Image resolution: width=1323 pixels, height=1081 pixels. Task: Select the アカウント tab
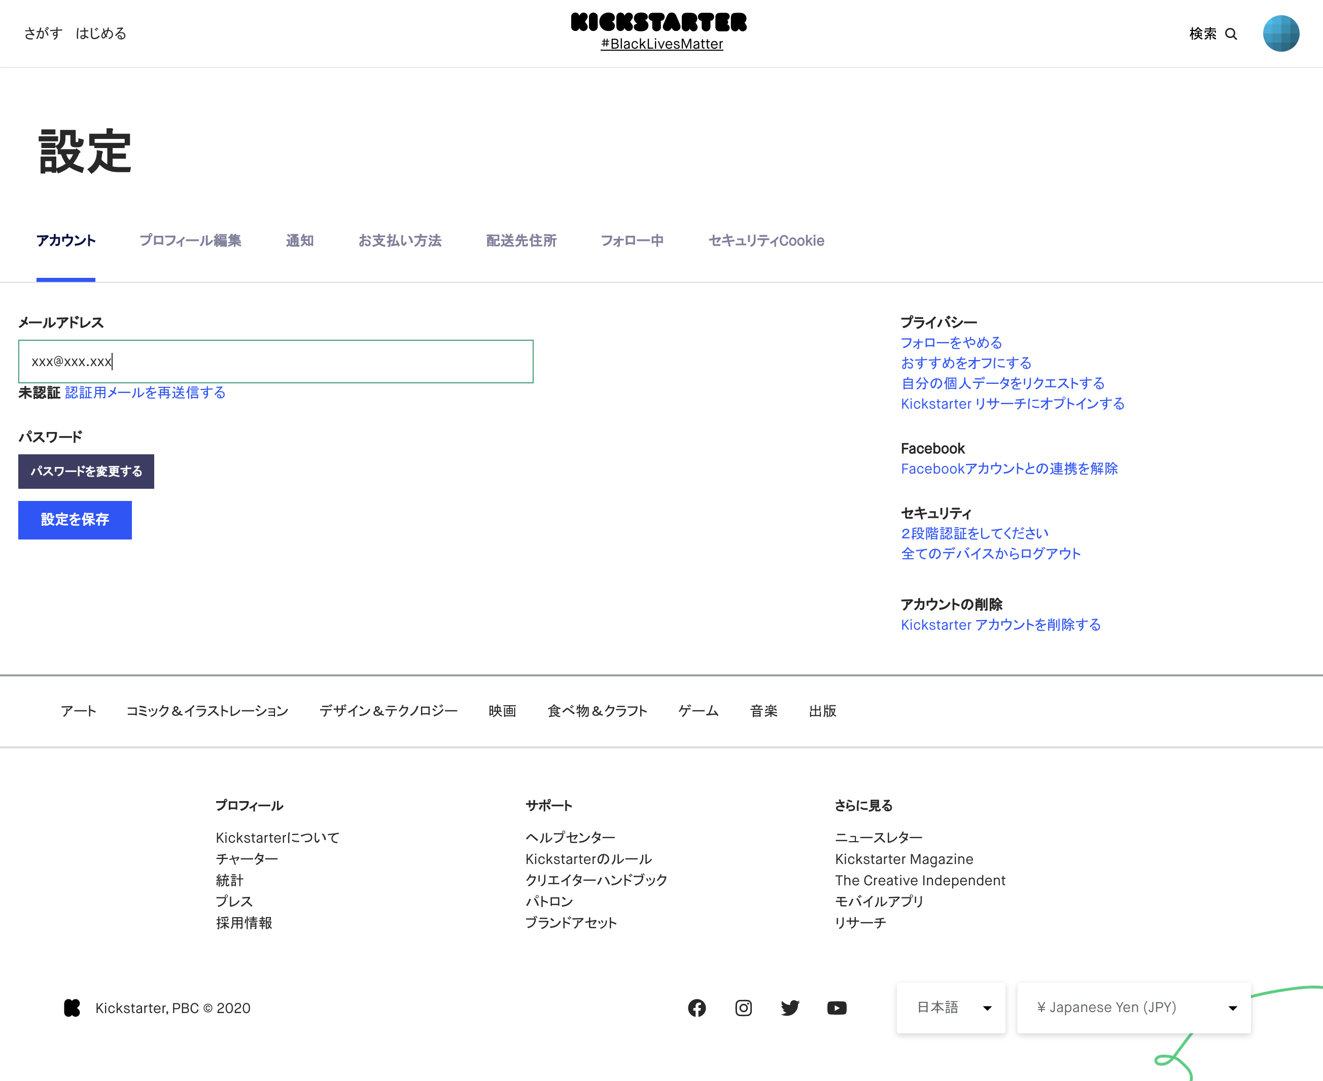coord(66,240)
